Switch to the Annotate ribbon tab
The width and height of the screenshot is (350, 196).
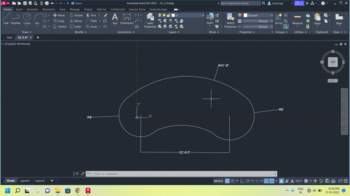coord(32,9)
